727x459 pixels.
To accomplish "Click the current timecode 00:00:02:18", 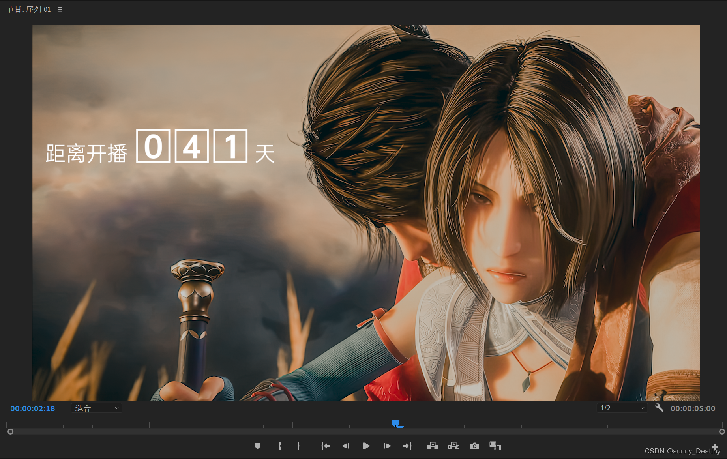I will coord(33,408).
